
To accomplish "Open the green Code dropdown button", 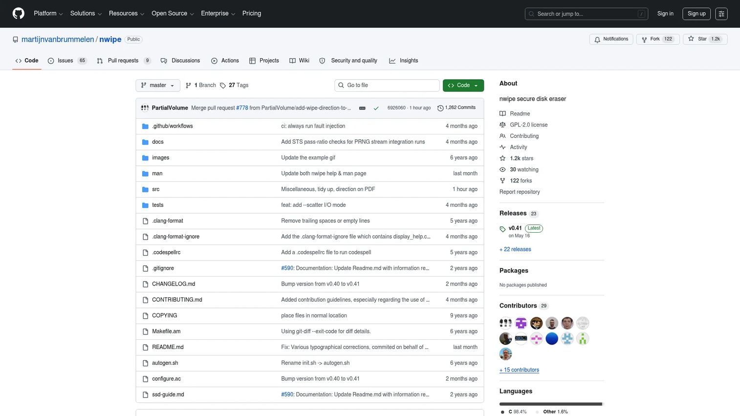I will pos(463,86).
